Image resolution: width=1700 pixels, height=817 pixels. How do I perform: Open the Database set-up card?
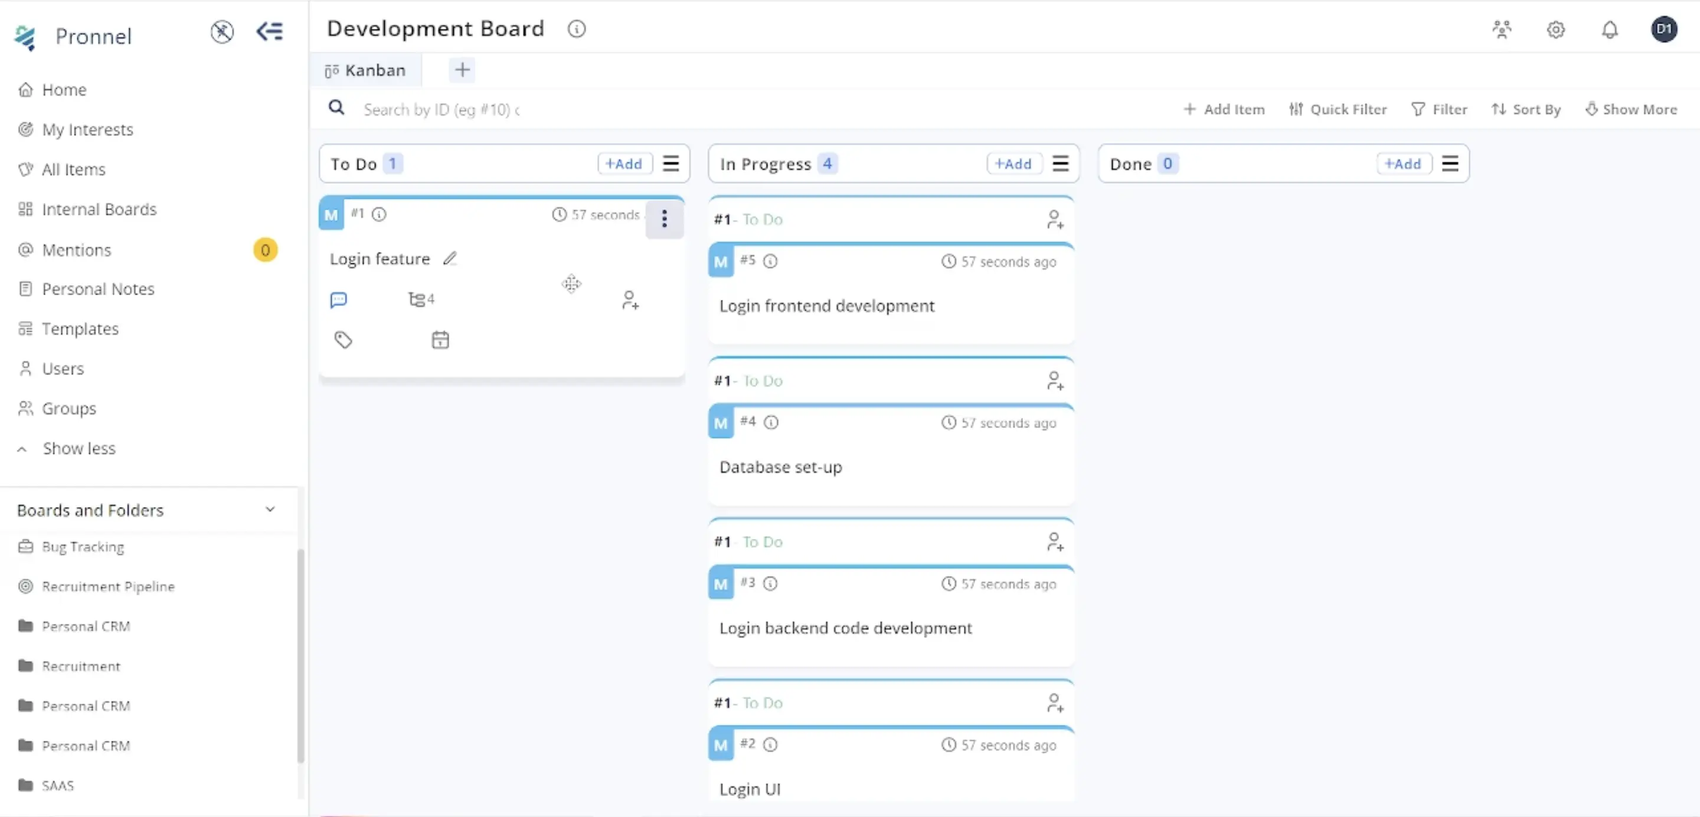891,455
